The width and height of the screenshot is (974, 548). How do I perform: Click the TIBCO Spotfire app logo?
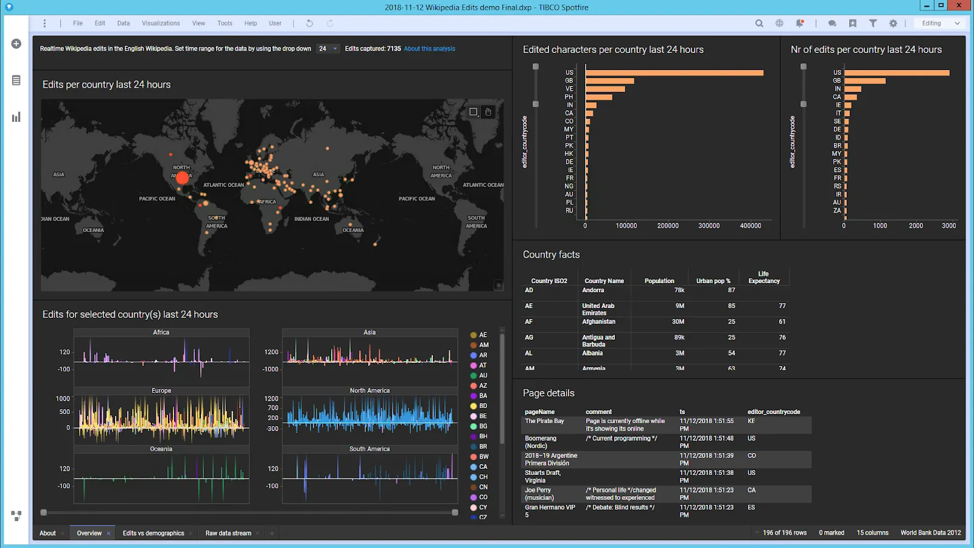point(9,7)
